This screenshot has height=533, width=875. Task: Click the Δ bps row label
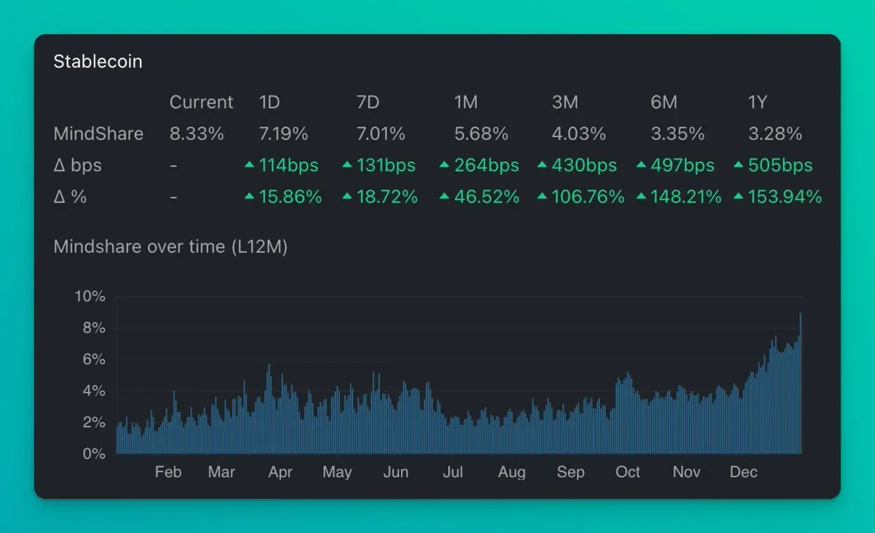[77, 166]
